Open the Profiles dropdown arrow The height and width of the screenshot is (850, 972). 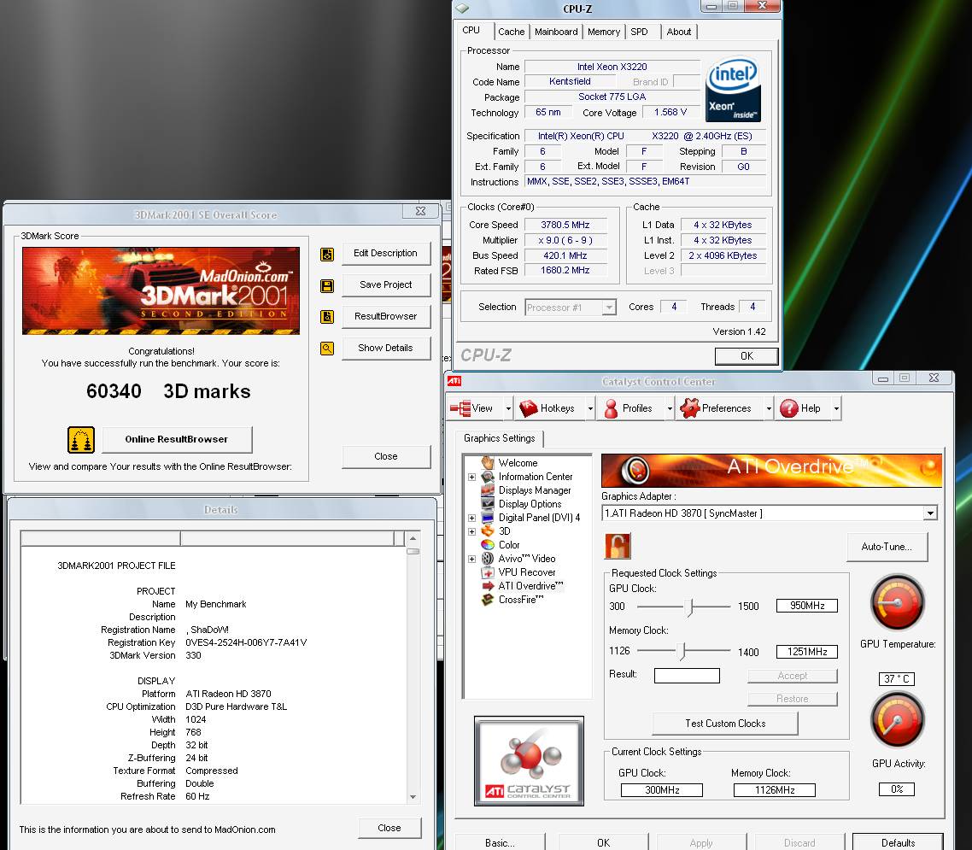(x=670, y=408)
